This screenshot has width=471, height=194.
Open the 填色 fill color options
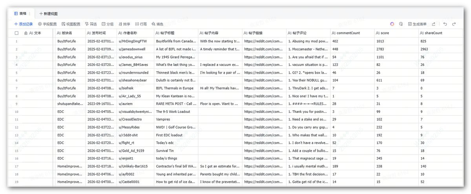coord(157,24)
